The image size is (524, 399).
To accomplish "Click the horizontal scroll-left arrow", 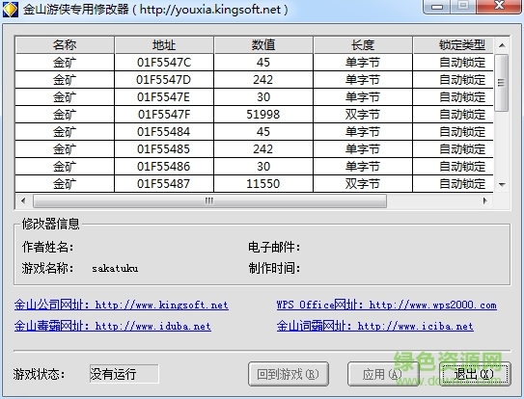I will pos(23,200).
